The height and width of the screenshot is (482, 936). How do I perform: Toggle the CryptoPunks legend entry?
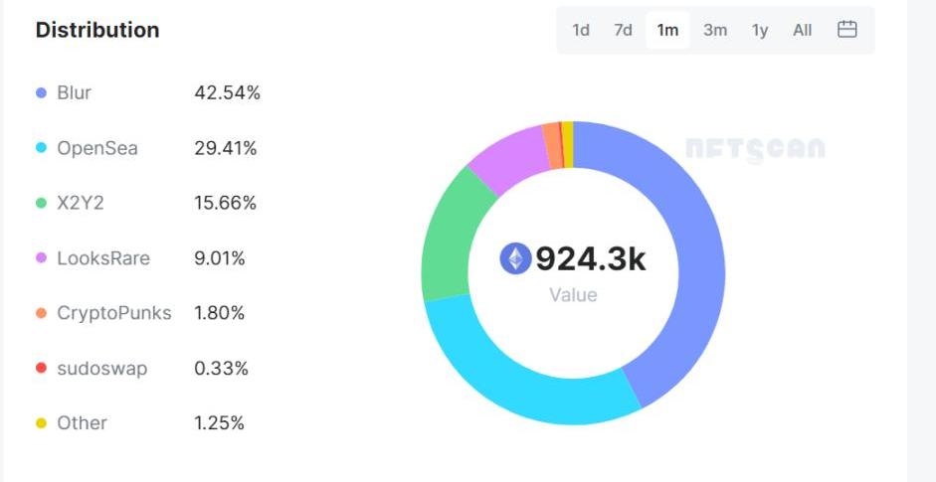pyautogui.click(x=114, y=313)
